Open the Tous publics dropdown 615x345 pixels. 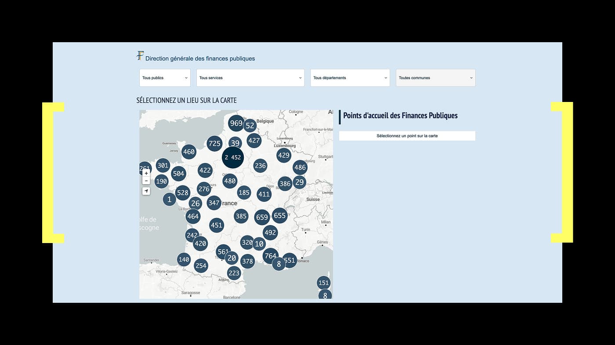(165, 78)
